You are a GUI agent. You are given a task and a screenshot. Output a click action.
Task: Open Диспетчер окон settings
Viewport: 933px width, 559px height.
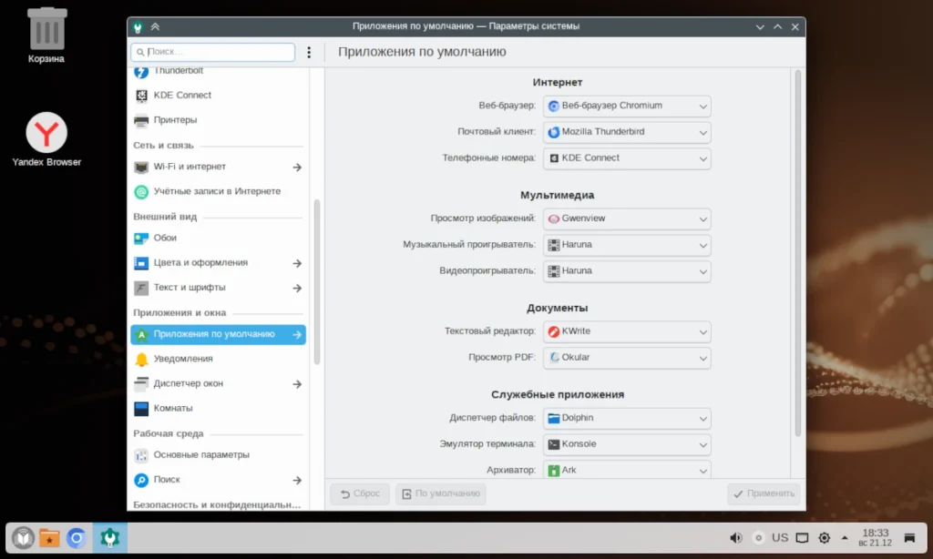tap(218, 384)
